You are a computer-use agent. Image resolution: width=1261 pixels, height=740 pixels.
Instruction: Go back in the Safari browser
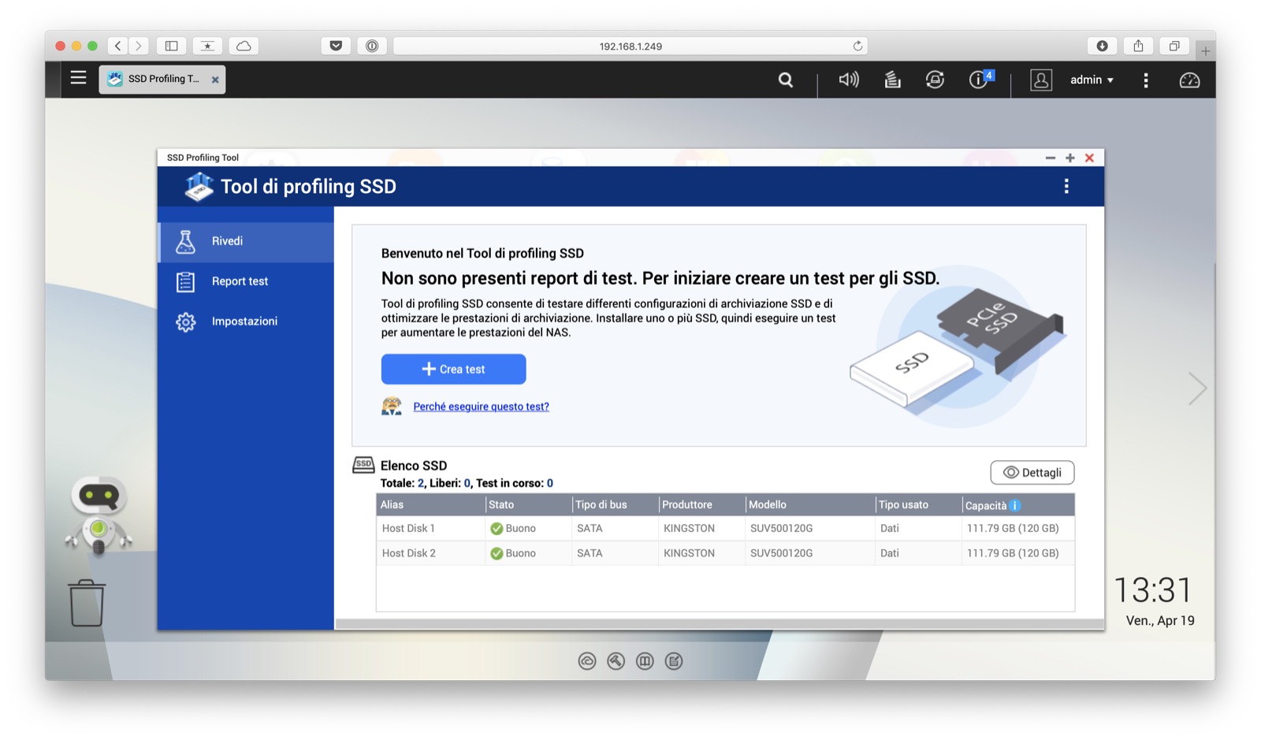pyautogui.click(x=118, y=46)
